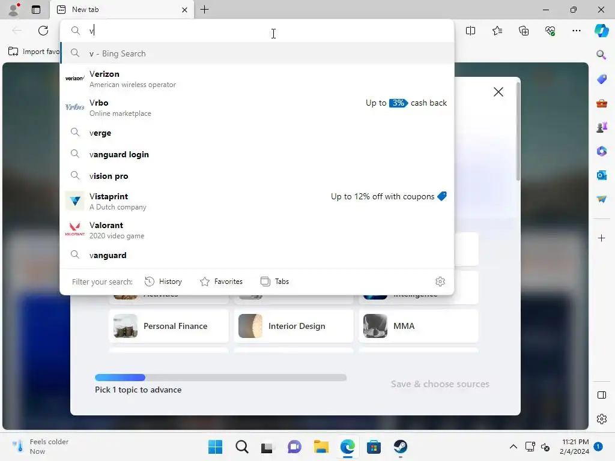Open Collections toolbar icon
Screen dimensions: 615x461
pyautogui.click(x=524, y=31)
